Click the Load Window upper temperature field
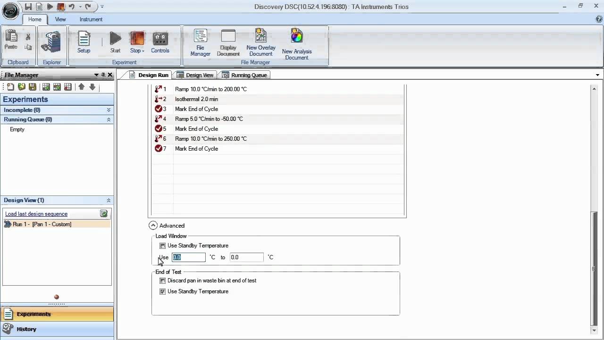The width and height of the screenshot is (604, 340). (246, 257)
